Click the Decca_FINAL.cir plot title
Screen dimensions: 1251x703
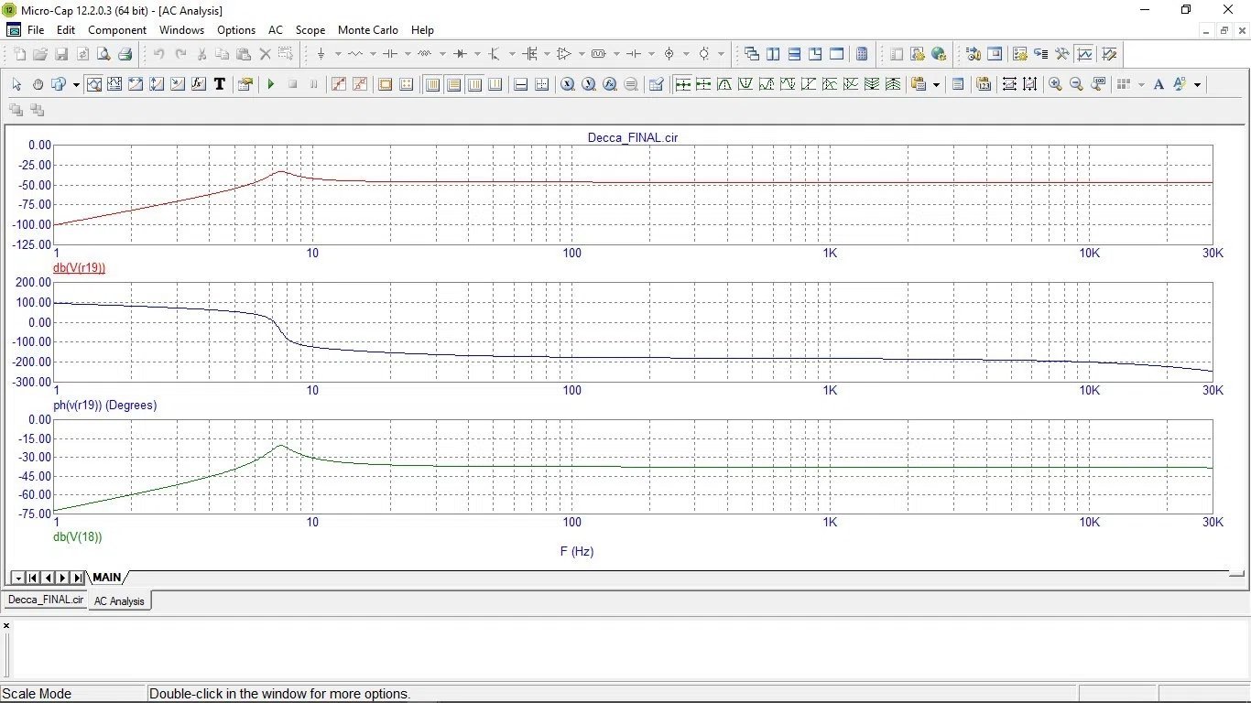[x=633, y=138]
